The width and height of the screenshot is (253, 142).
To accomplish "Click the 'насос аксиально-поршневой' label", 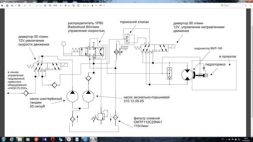I will pyautogui.click(x=147, y=97).
